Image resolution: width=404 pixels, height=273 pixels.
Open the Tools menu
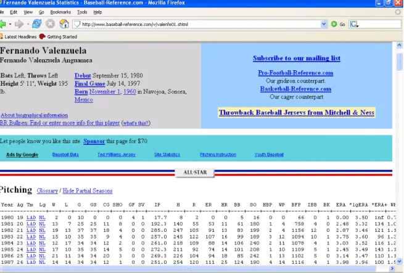point(82,12)
